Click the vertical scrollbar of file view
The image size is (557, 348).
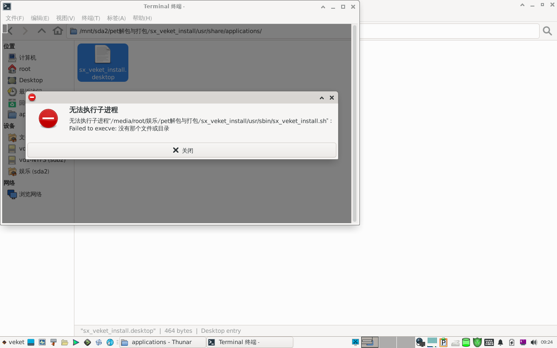[355, 124]
